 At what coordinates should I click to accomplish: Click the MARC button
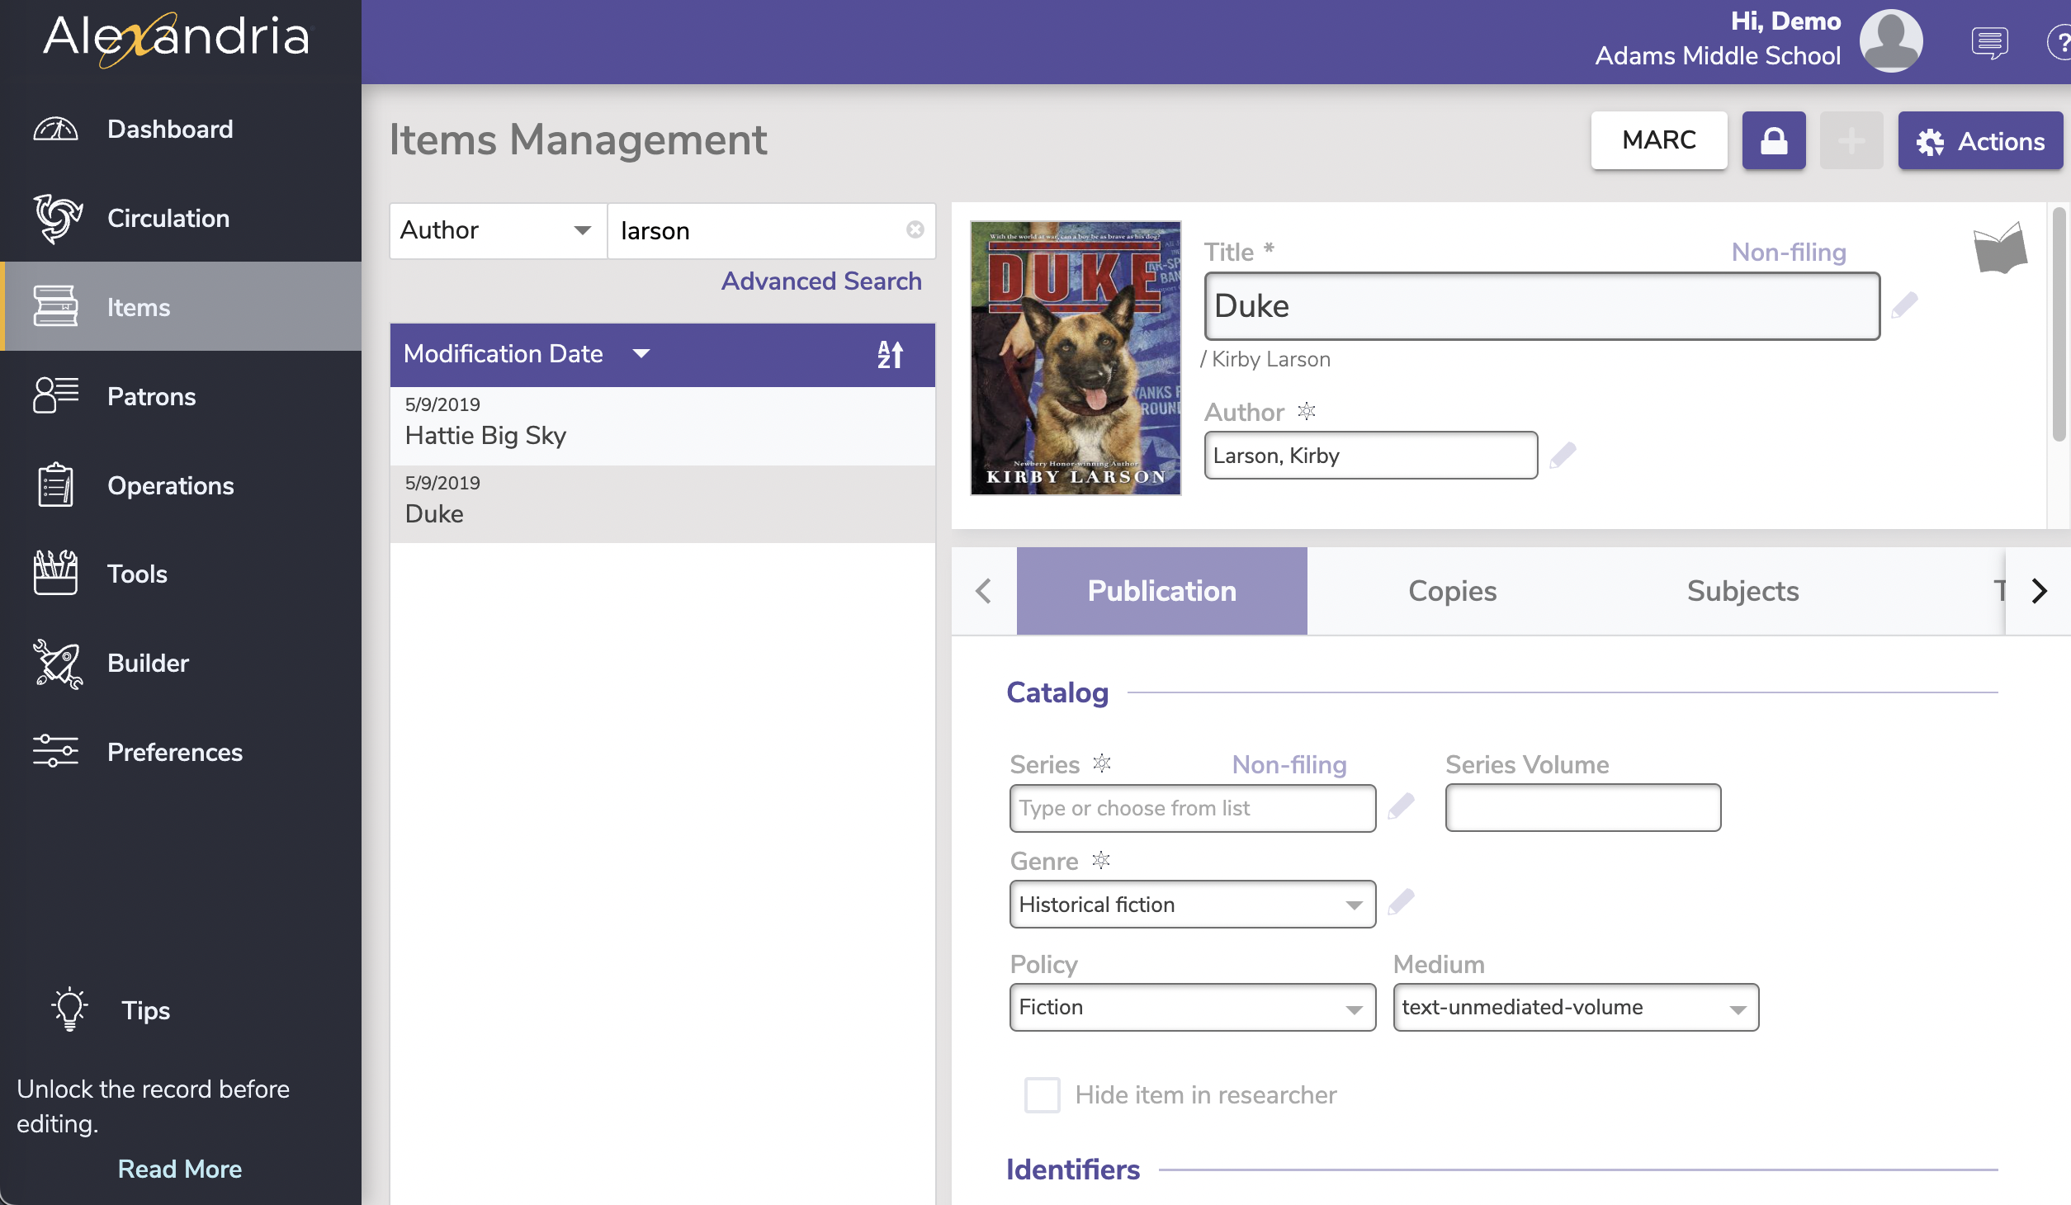pos(1658,139)
